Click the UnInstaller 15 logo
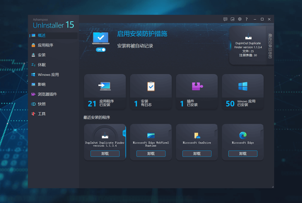 [53, 24]
